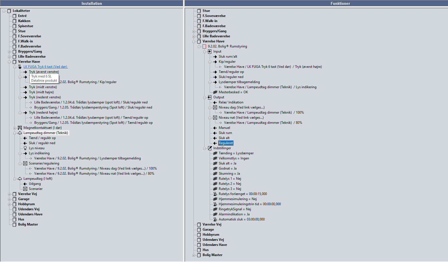448x262 pixels.
Task: Click the Output group icon in Funktioner
Action: click(x=210, y=97)
